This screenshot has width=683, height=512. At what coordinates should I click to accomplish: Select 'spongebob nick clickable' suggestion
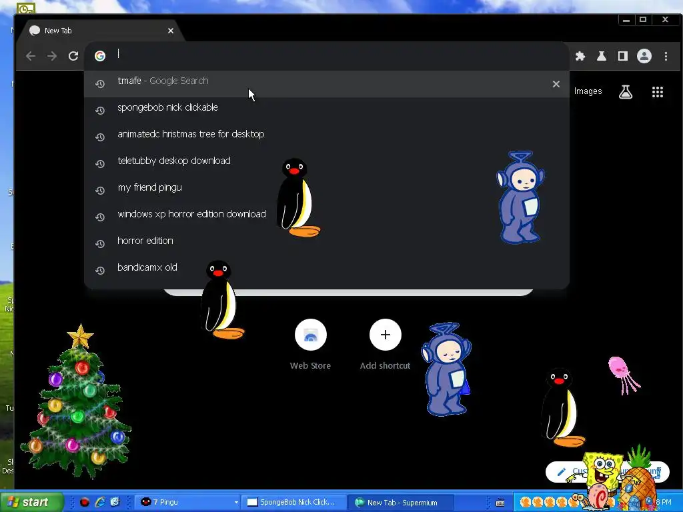[x=327, y=111]
